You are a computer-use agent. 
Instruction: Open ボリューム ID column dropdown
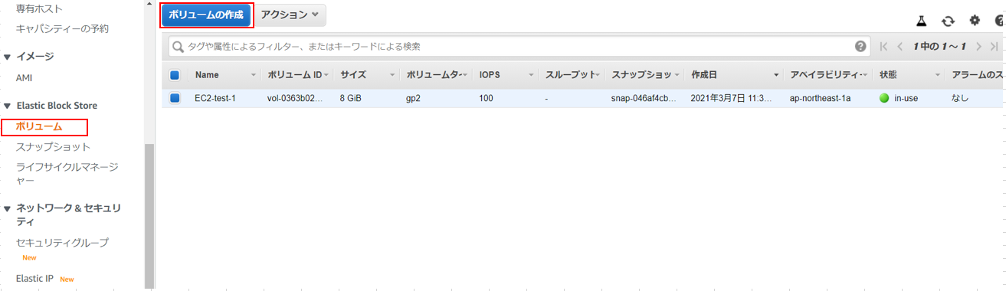(326, 75)
